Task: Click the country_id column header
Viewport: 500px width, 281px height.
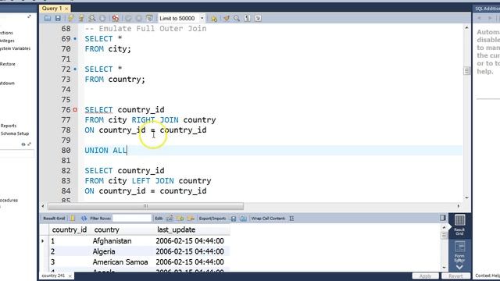Action: (x=70, y=229)
